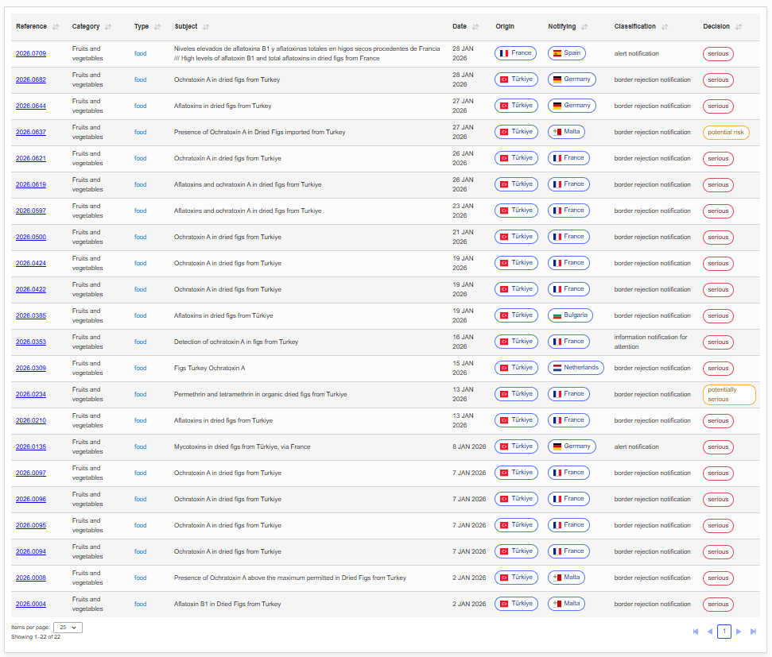The height and width of the screenshot is (657, 772).
Task: Click the previous page arrow
Action: 709,632
